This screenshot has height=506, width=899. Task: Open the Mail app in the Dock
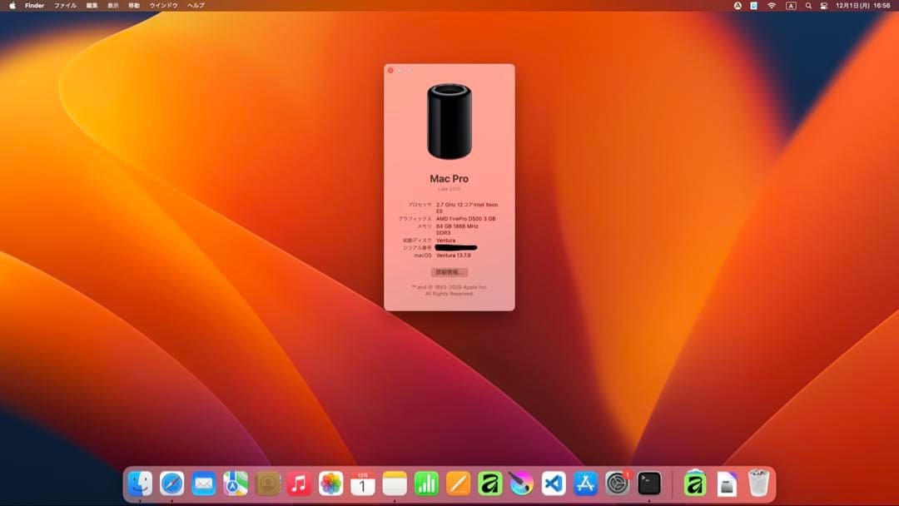point(202,481)
